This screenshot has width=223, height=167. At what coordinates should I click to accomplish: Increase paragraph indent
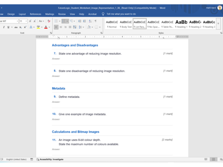click(84, 21)
